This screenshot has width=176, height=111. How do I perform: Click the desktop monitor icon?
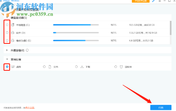click(12, 67)
